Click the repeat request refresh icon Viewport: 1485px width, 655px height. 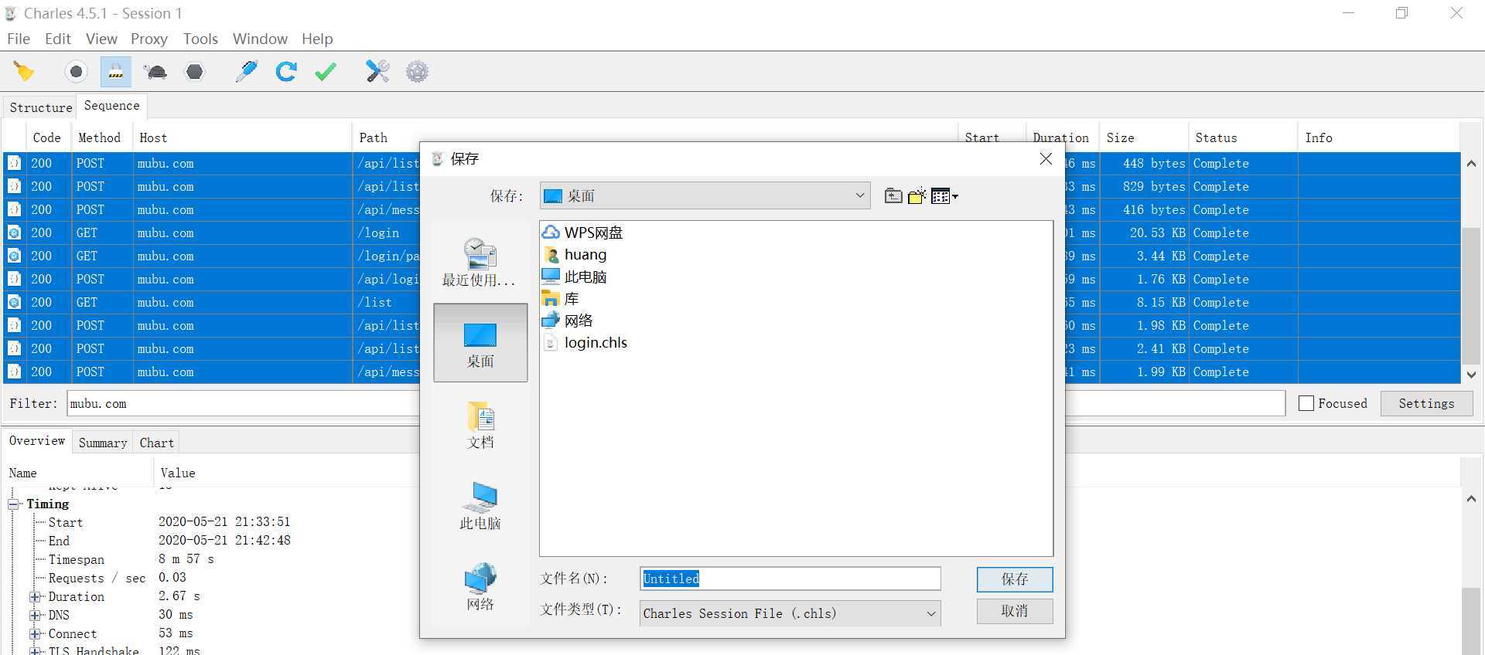(x=286, y=72)
